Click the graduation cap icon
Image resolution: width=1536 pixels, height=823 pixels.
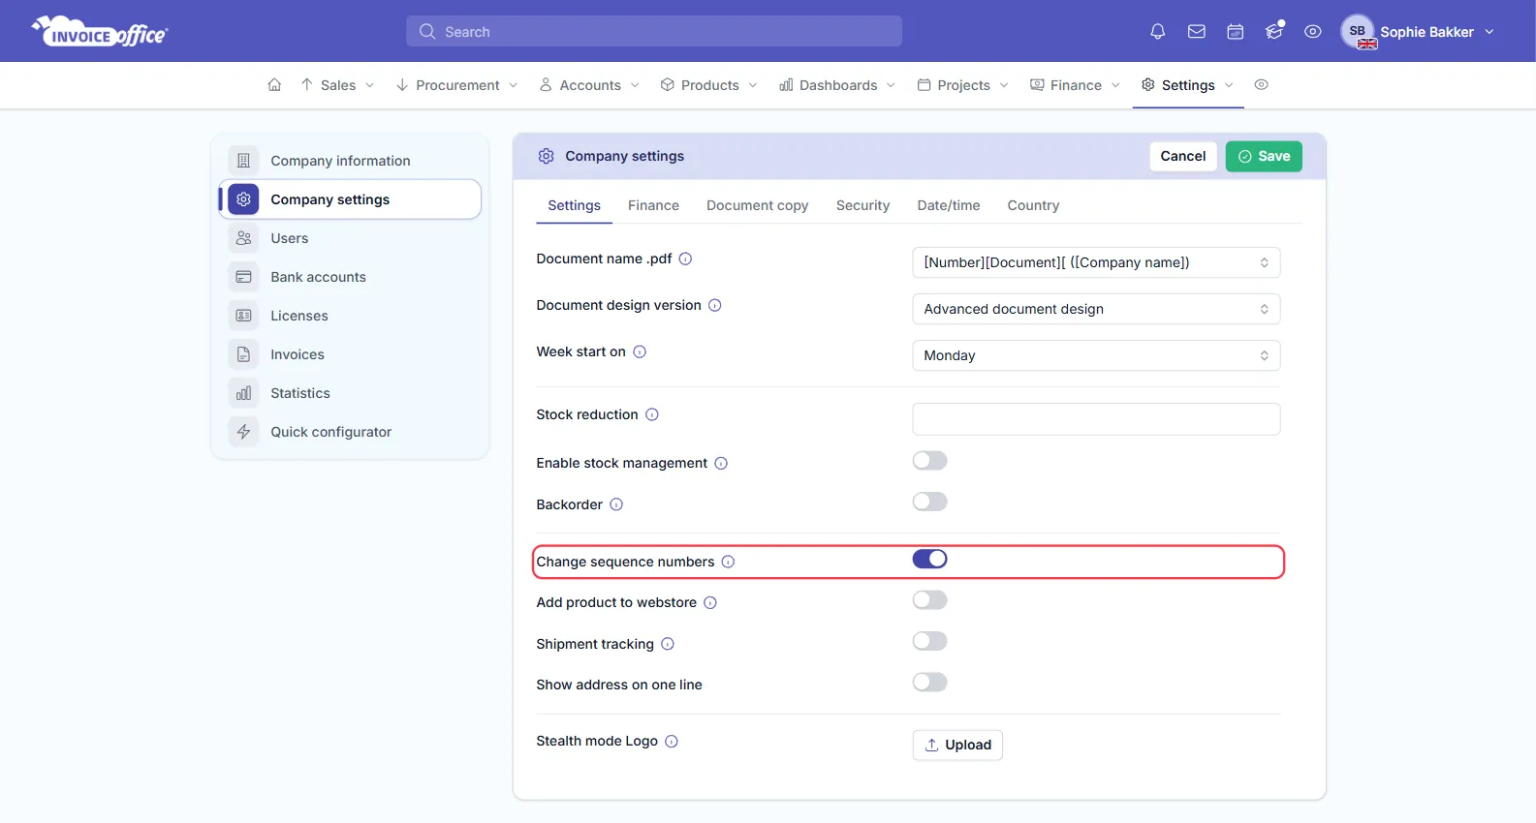point(1274,31)
